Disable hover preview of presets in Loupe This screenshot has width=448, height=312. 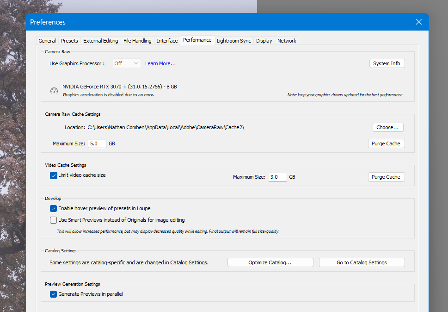pyautogui.click(x=53, y=208)
